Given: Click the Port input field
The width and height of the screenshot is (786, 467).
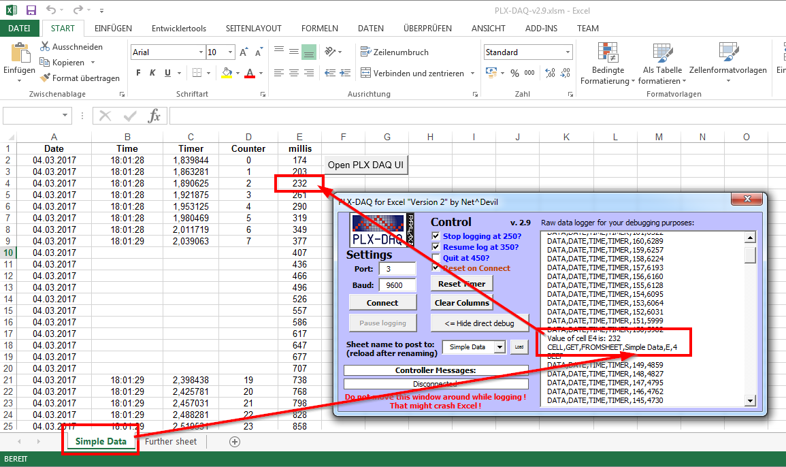Looking at the screenshot, I should click(x=397, y=269).
